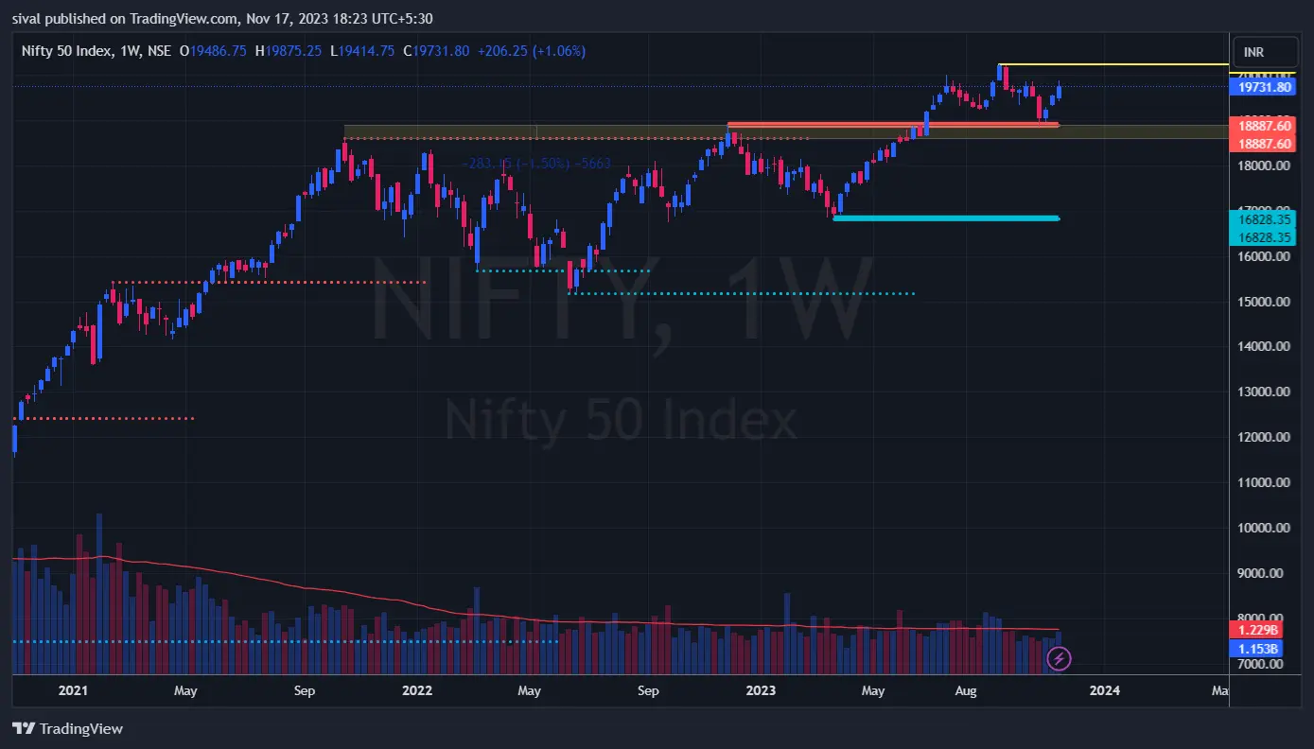Click the 2024 label on time axis
This screenshot has height=749, width=1314.
[x=1104, y=690]
